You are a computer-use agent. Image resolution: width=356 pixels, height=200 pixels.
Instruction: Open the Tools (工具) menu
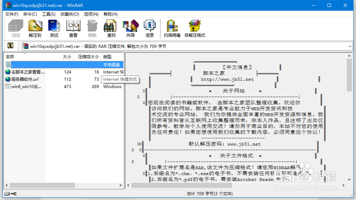tap(48, 14)
